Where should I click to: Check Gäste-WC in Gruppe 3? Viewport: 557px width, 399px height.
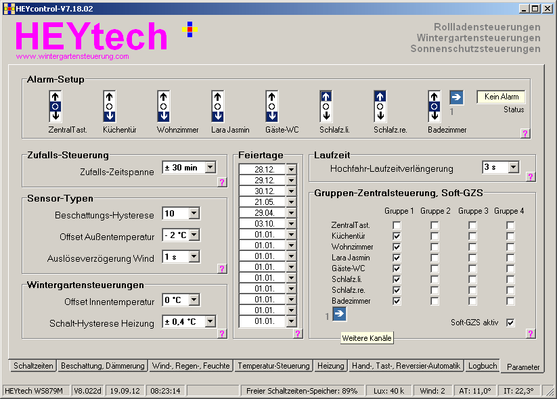(472, 268)
